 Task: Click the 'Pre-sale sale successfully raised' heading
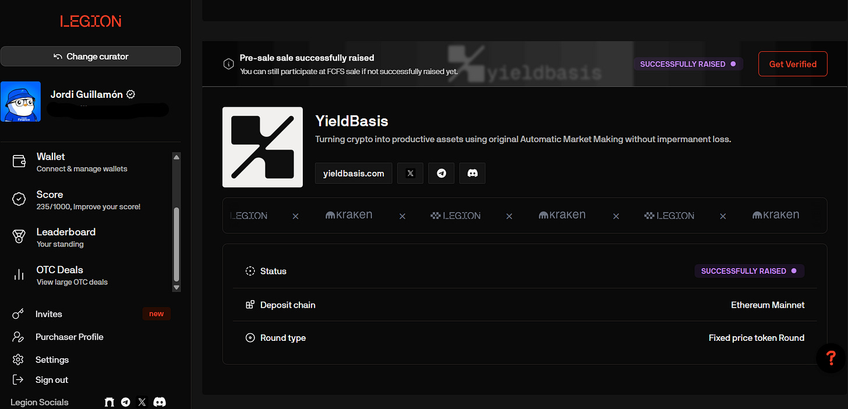pos(307,58)
